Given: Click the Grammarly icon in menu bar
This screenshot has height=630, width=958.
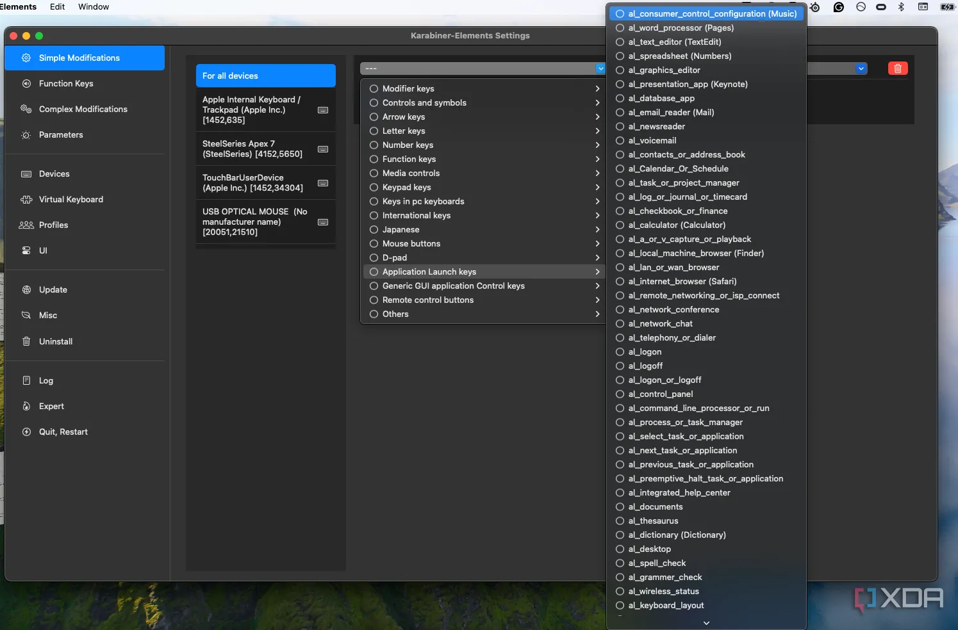Looking at the screenshot, I should (838, 7).
